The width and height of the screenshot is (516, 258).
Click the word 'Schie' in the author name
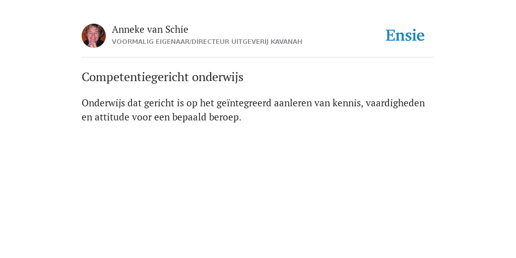tap(177, 29)
